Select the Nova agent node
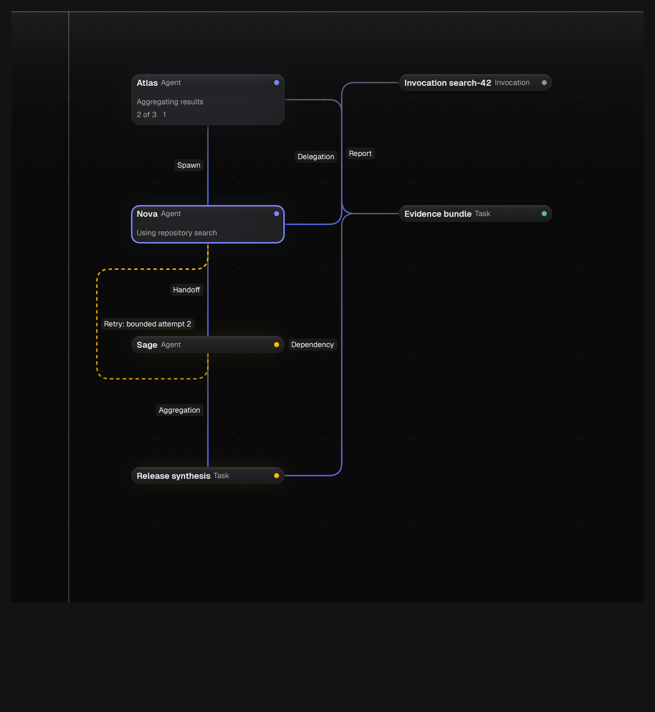 pyautogui.click(x=208, y=224)
